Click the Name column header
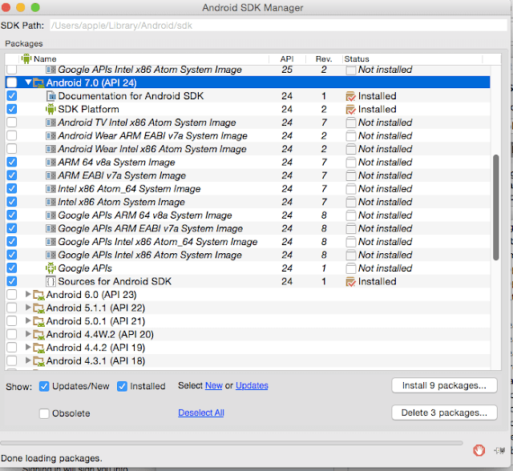 coord(144,58)
